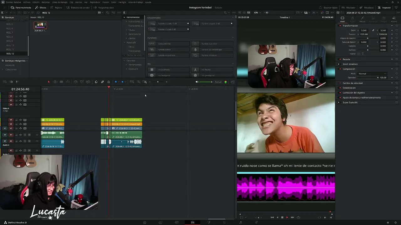The height and width of the screenshot is (225, 401).
Task: Go to the home project manager
Action: [x=388, y=222]
